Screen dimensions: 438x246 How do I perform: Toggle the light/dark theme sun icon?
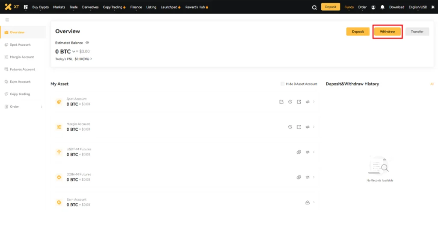433,7
